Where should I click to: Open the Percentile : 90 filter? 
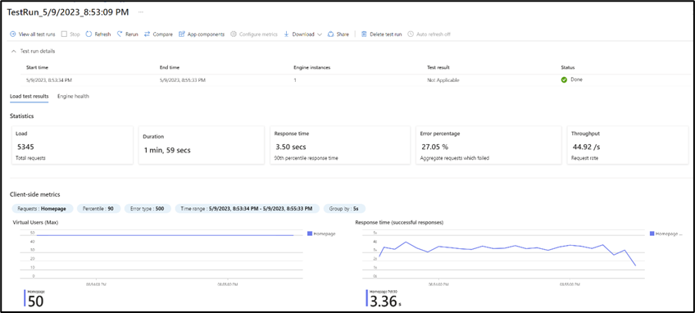point(99,209)
